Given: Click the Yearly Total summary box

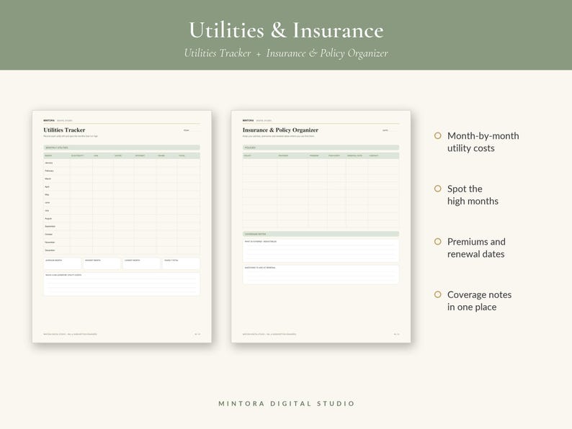Looking at the screenshot, I should click(x=181, y=263).
